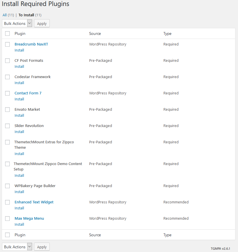Install ThemetechMount Zippco Demo Content Setup
Viewport: 238px width, 252px height.
[19, 176]
